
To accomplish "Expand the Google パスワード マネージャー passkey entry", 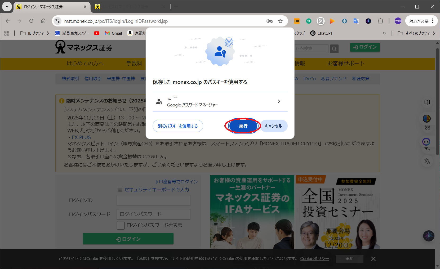I will pos(279,101).
